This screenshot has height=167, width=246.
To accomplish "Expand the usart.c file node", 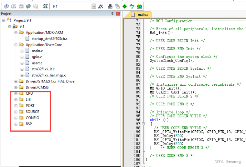I will (22, 63).
